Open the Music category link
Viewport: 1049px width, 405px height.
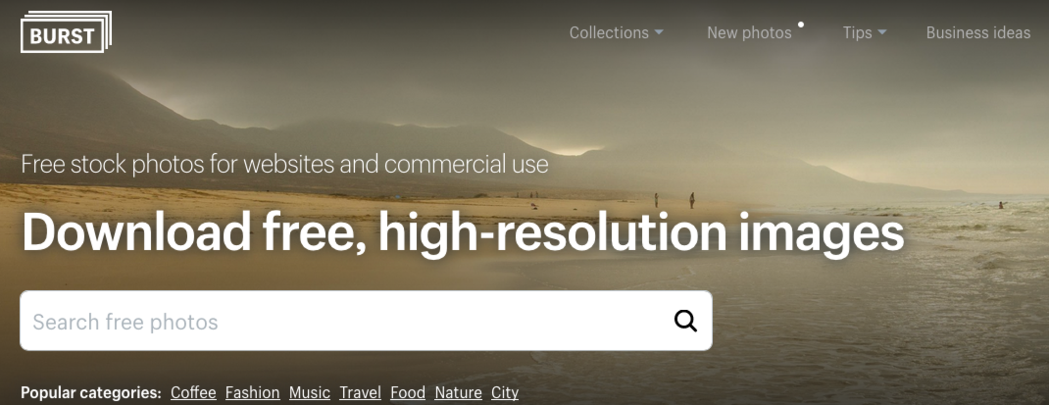coord(310,393)
